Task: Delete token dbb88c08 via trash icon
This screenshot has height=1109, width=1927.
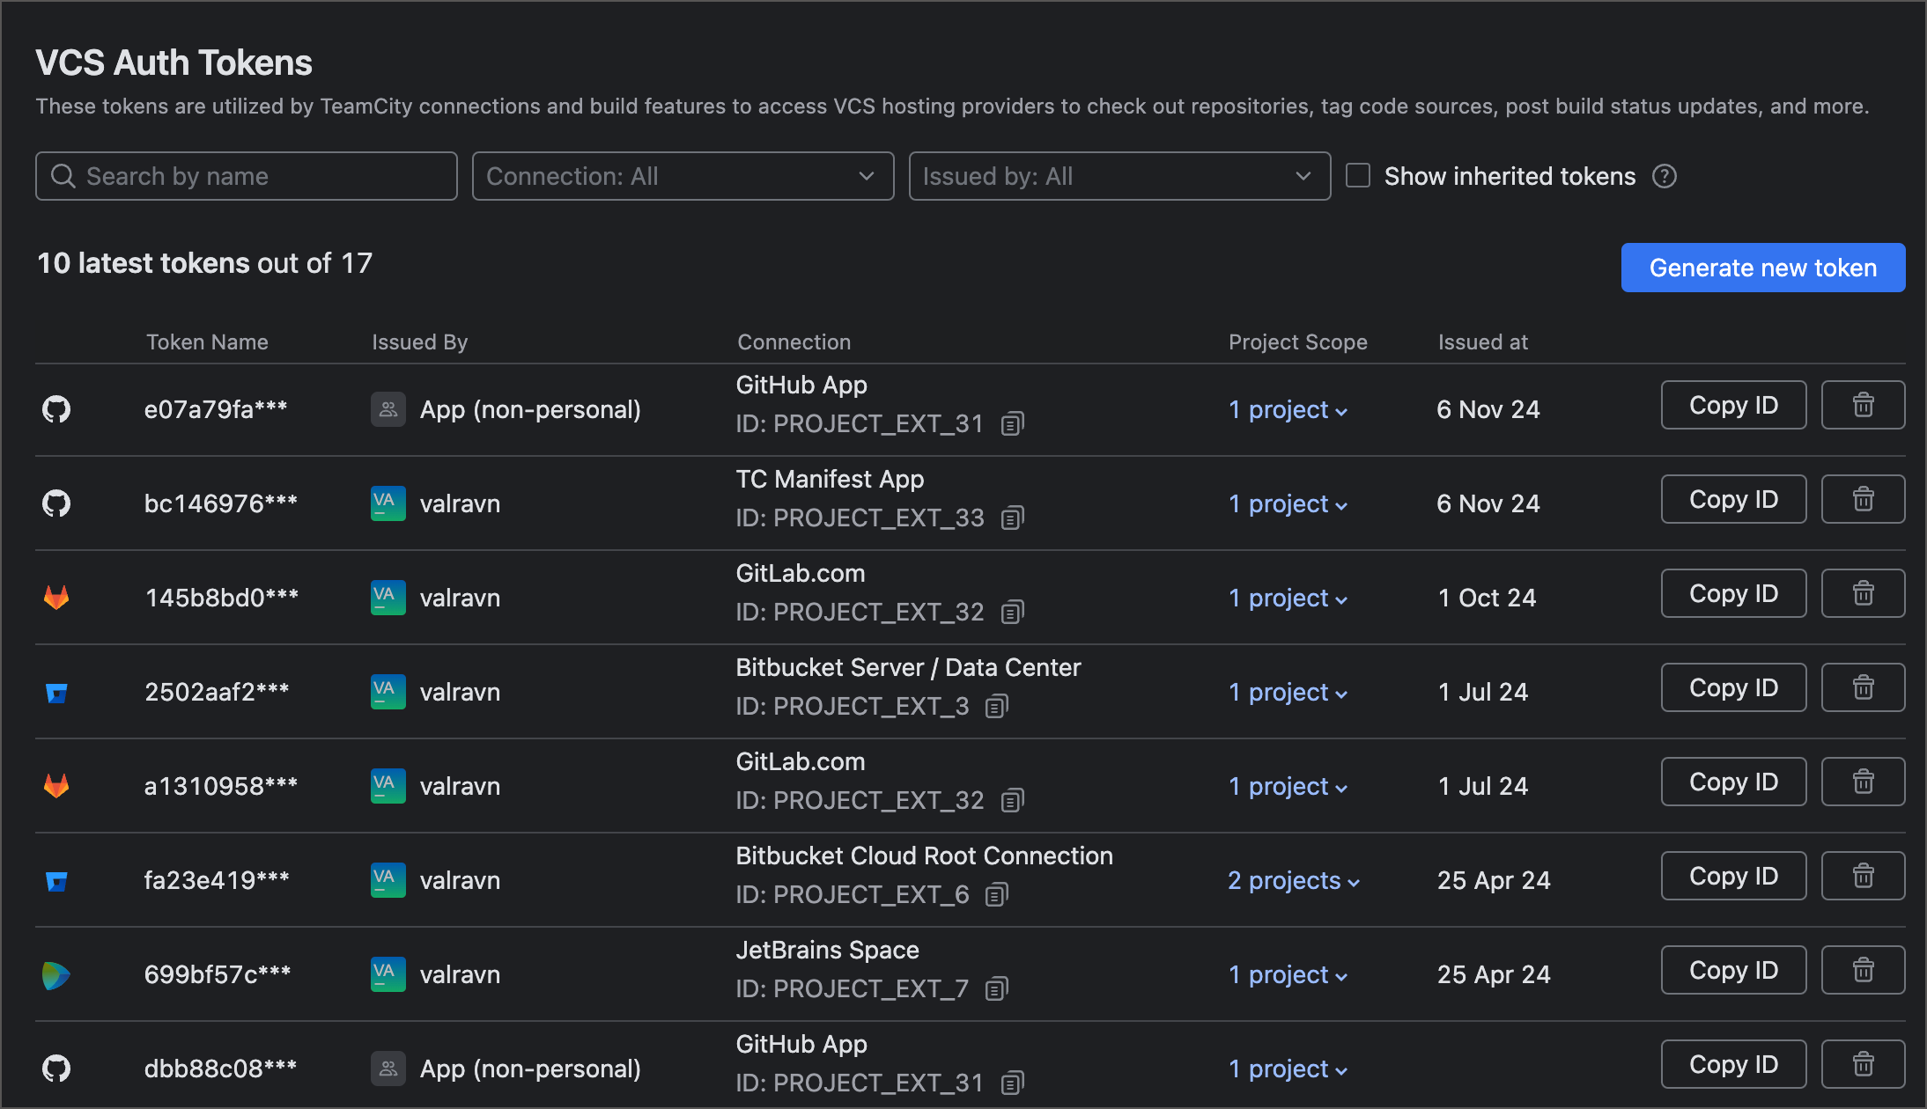Action: tap(1863, 1064)
